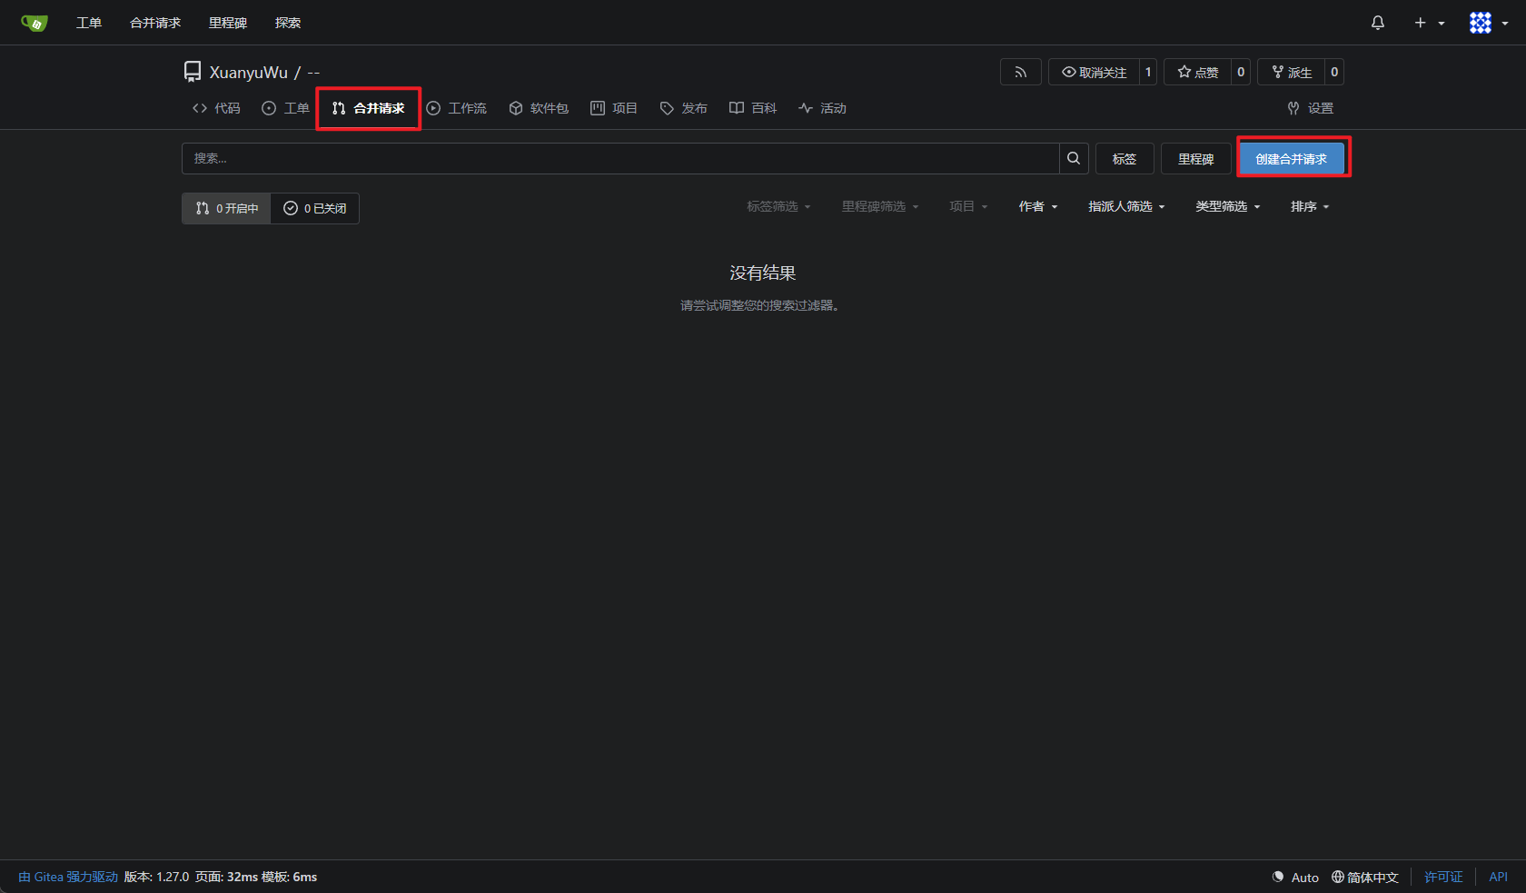Switch to the 代码 code tab
This screenshot has width=1526, height=893.
(x=216, y=108)
